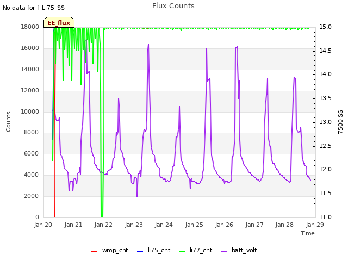Click the 14.0 right axis value
This screenshot has height=261, width=348.
[325, 74]
